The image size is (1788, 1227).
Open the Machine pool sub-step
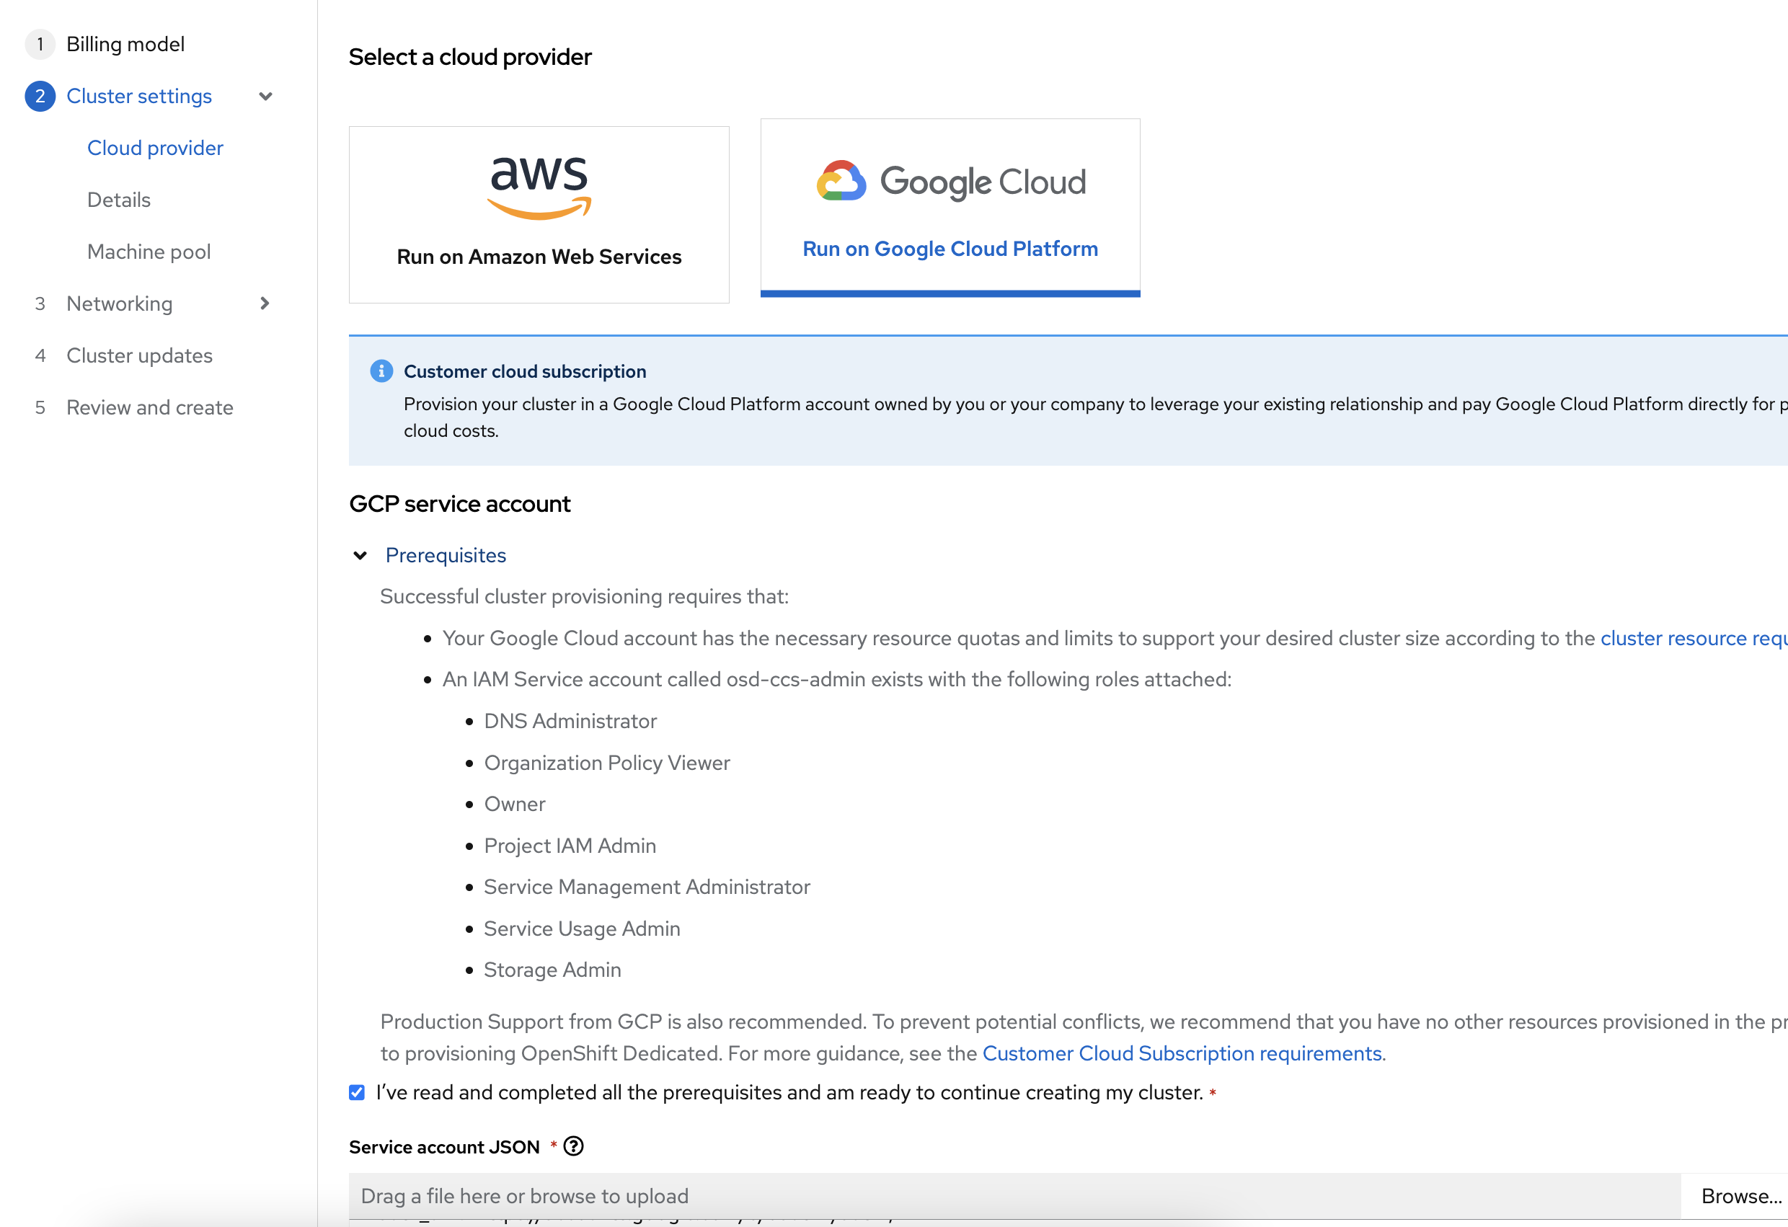pyautogui.click(x=149, y=252)
